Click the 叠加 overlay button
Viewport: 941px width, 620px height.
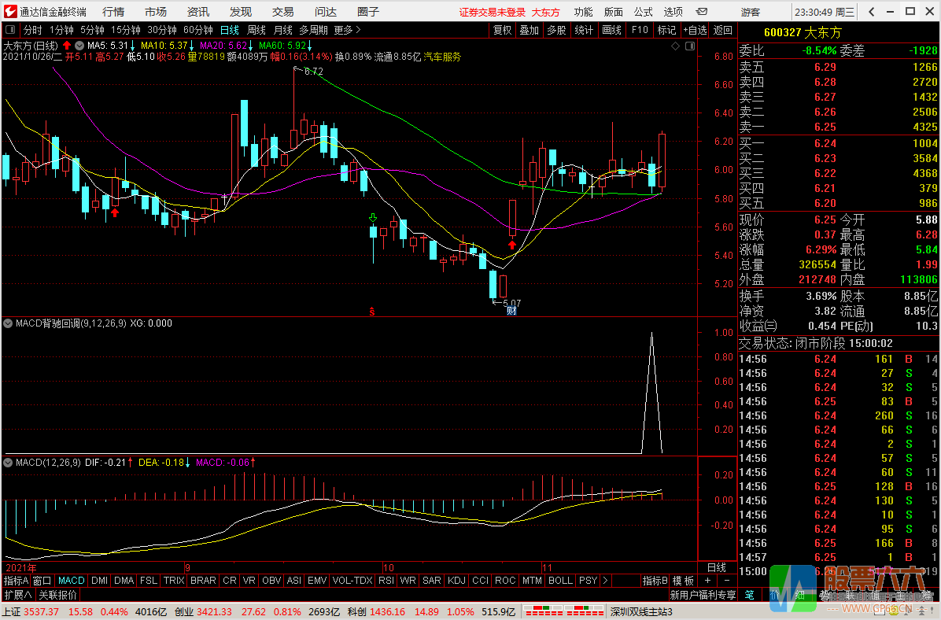[x=530, y=30]
